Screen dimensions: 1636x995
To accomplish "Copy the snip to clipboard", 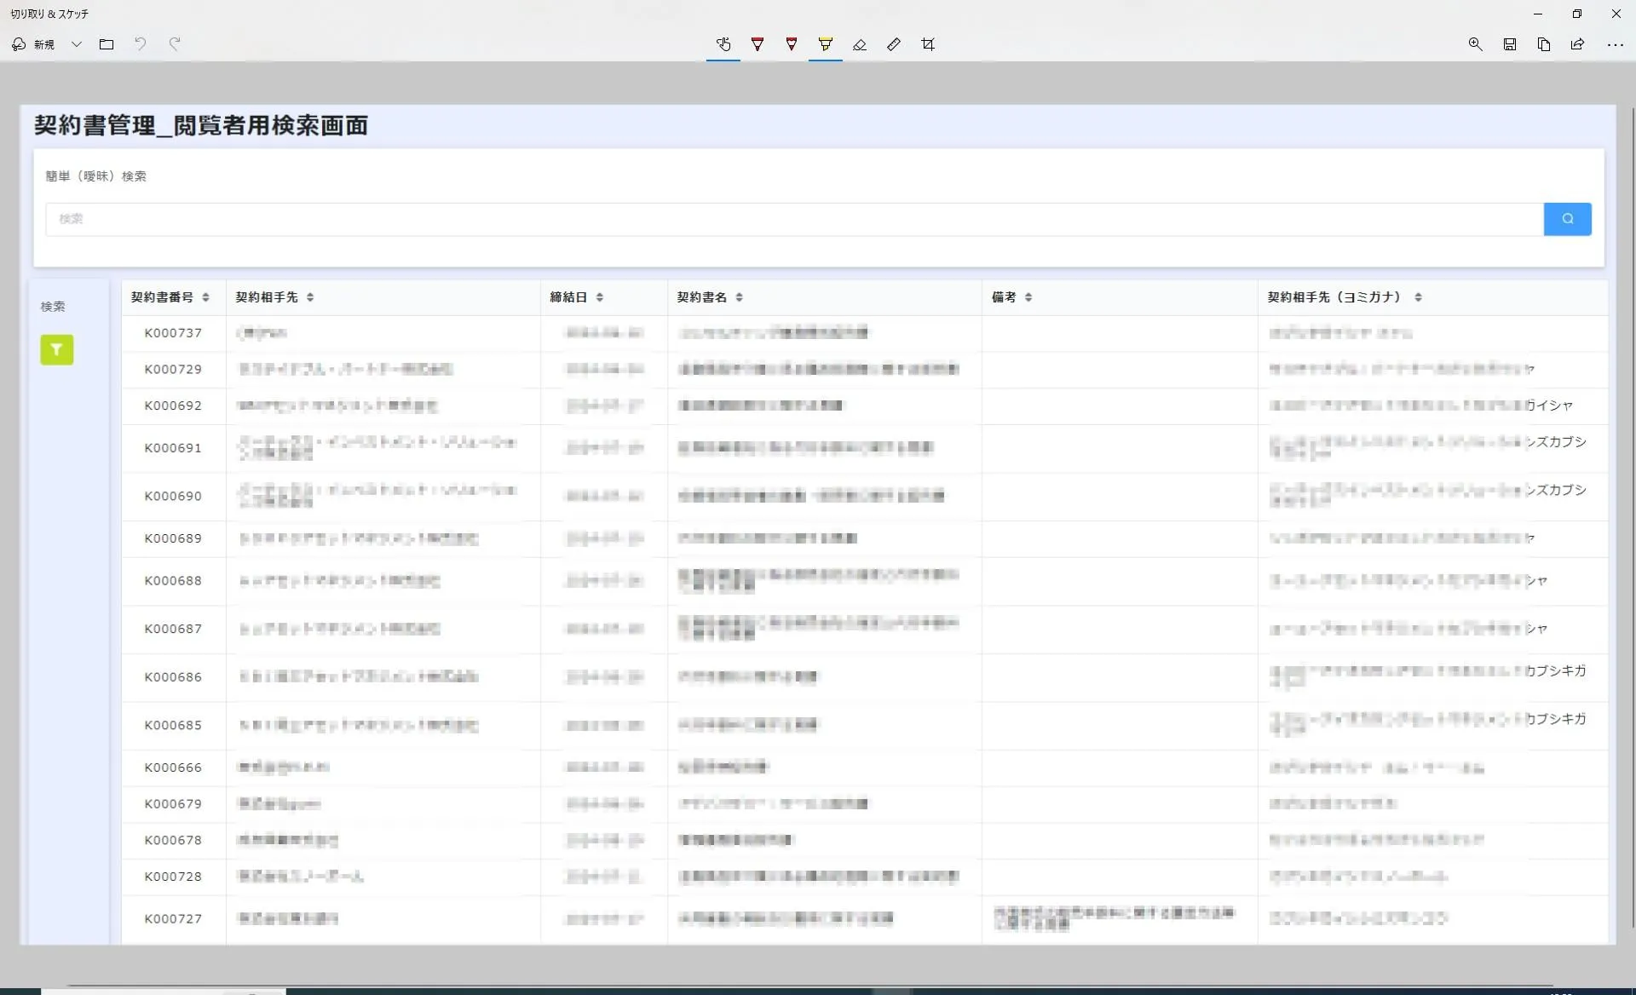I will click(1543, 44).
